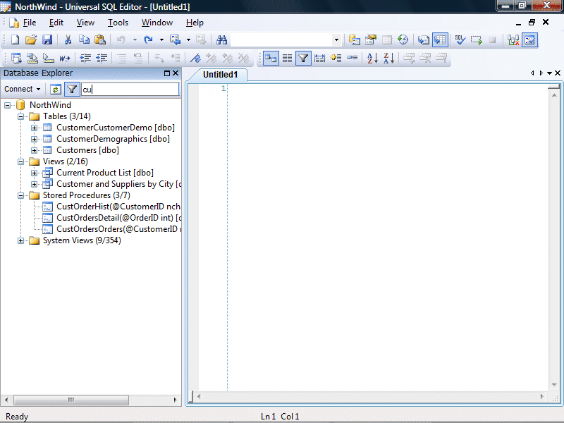Run the selection with the dashed-box play icon
The width and height of the screenshot is (564, 423).
(477, 40)
